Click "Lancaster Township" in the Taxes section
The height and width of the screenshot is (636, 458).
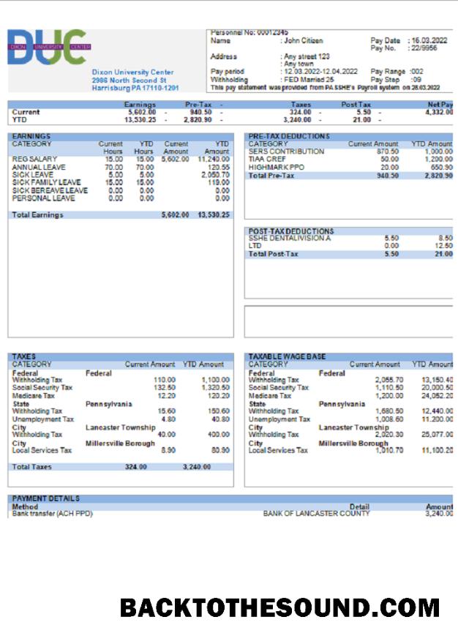point(121,427)
